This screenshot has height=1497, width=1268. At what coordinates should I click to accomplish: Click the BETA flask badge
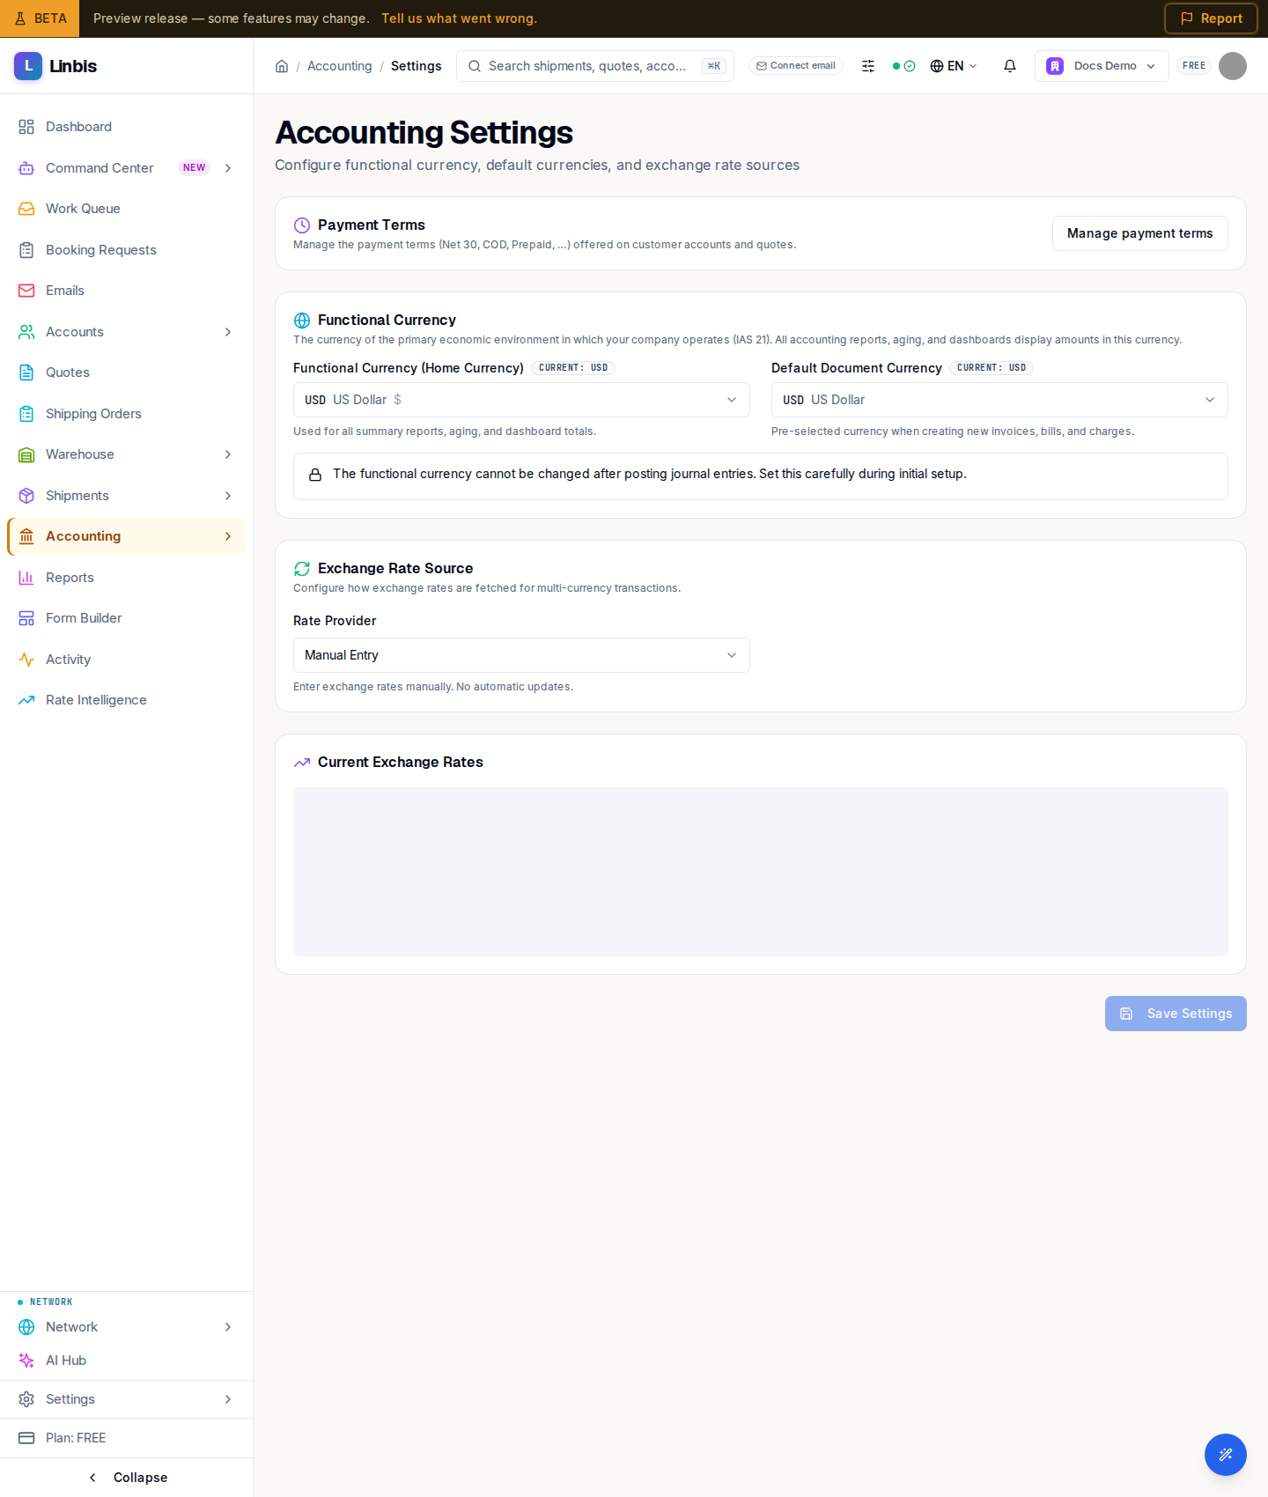40,18
